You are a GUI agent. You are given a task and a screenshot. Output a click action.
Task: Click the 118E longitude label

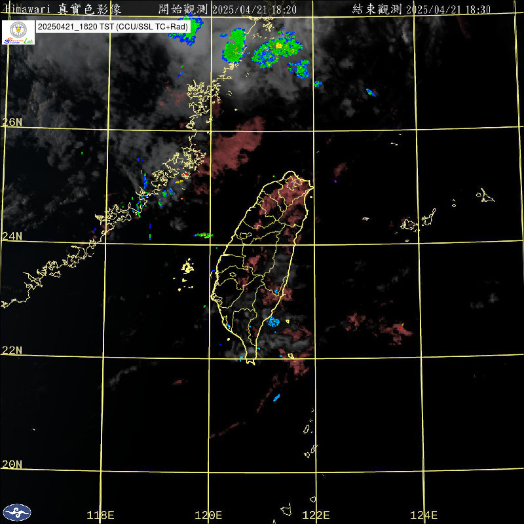coord(101,515)
